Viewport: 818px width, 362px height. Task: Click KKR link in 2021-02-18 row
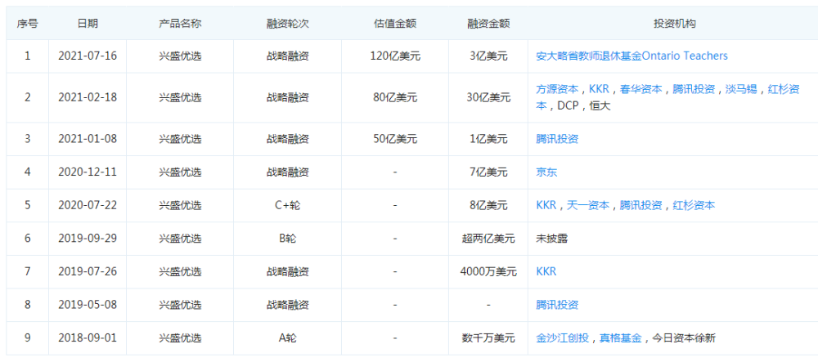(x=599, y=89)
